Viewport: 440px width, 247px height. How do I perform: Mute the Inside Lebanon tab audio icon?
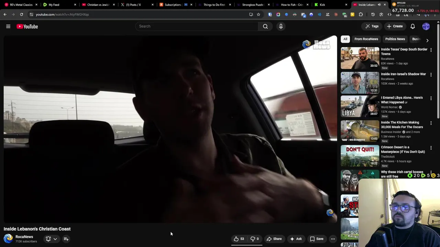[x=379, y=5]
